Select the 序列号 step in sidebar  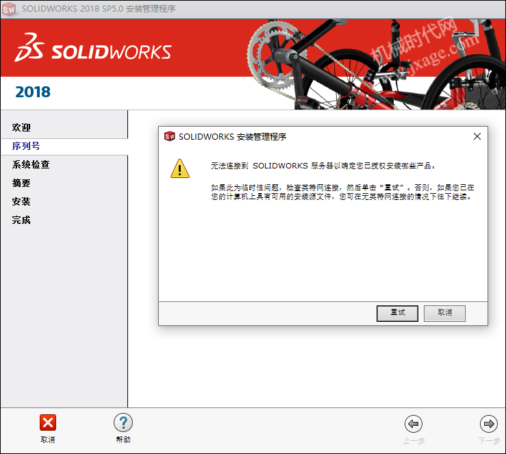pyautogui.click(x=26, y=146)
